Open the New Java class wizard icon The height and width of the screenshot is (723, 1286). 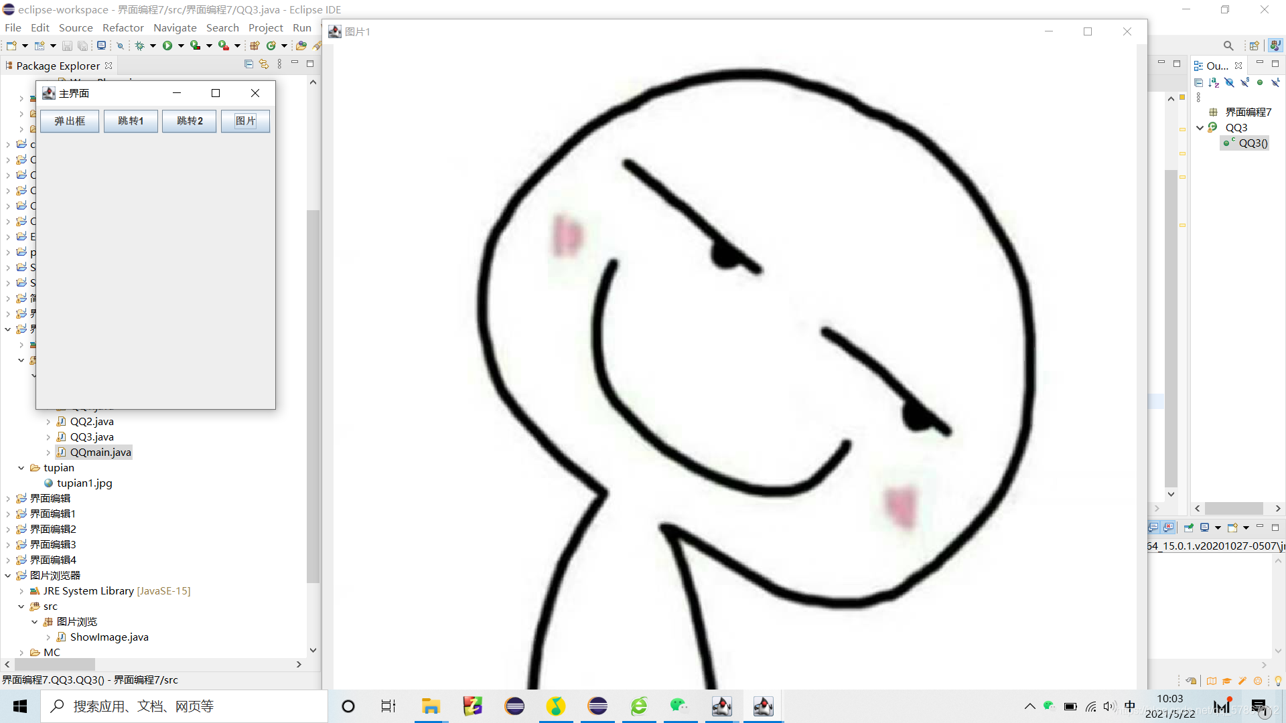(x=40, y=46)
